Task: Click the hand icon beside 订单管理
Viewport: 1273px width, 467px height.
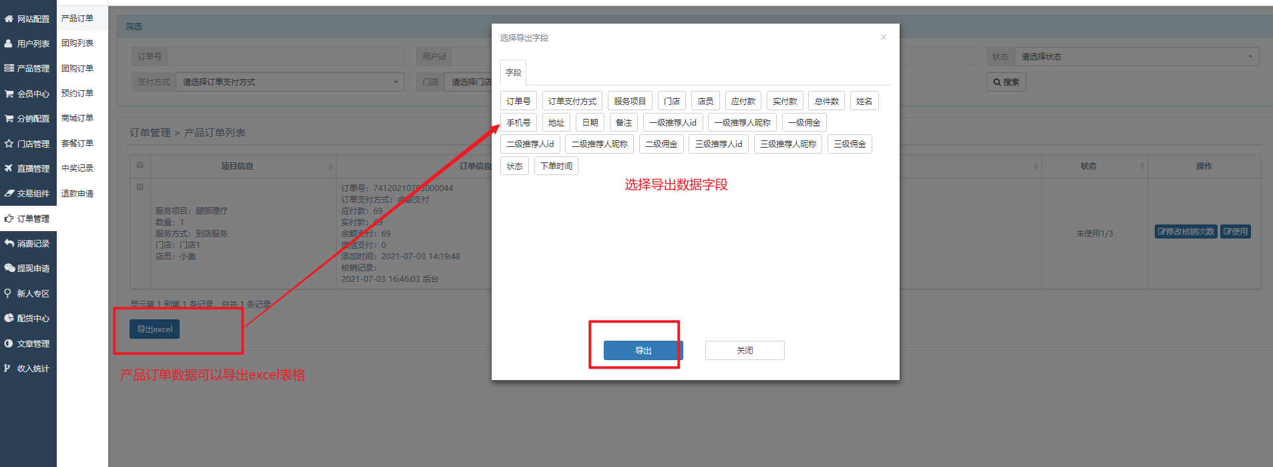Action: 9,218
